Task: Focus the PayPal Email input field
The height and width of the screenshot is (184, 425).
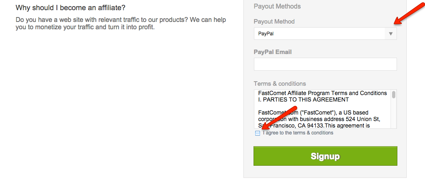Action: click(x=325, y=64)
